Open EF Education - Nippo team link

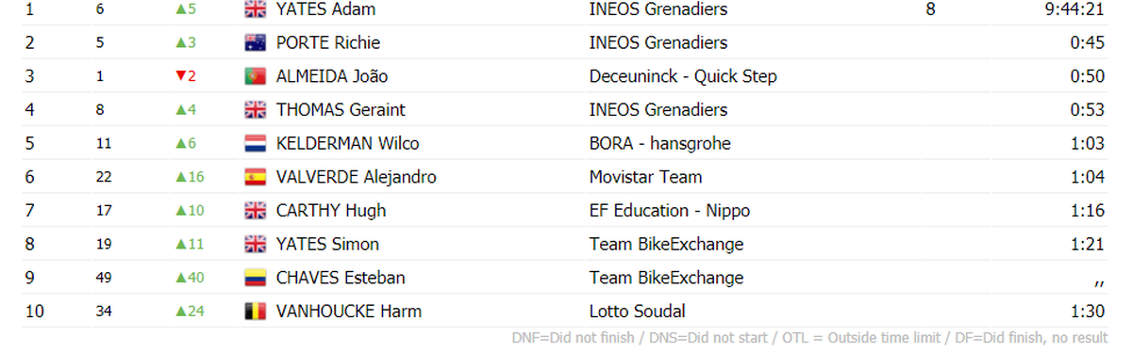[x=670, y=211]
